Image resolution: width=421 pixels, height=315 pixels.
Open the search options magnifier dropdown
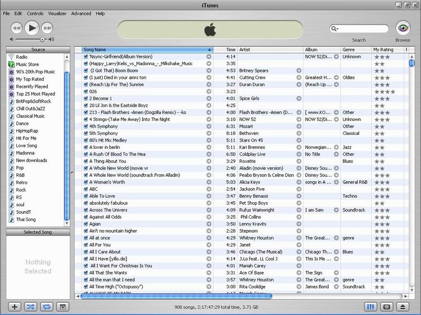coord(335,28)
